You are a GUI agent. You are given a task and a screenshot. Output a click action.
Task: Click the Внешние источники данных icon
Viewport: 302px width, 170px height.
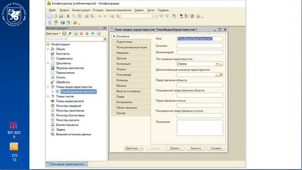(52, 134)
